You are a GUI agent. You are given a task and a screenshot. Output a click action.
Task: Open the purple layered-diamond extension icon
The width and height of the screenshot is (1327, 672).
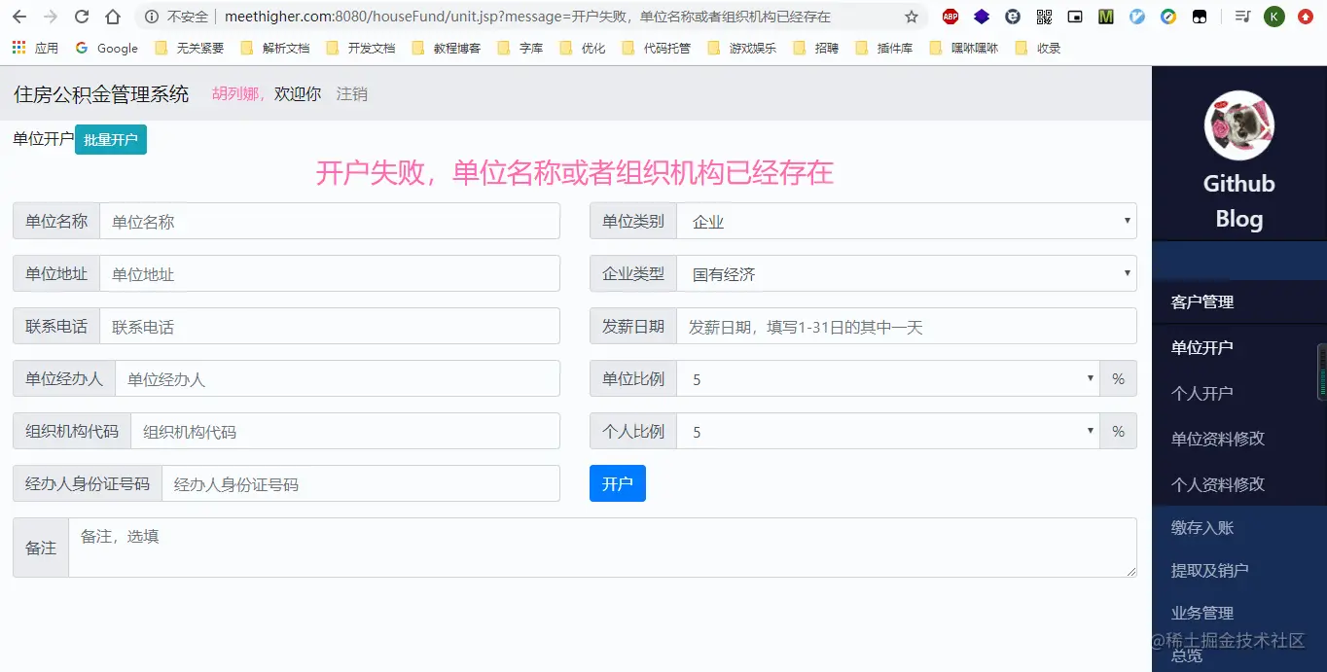[982, 17]
